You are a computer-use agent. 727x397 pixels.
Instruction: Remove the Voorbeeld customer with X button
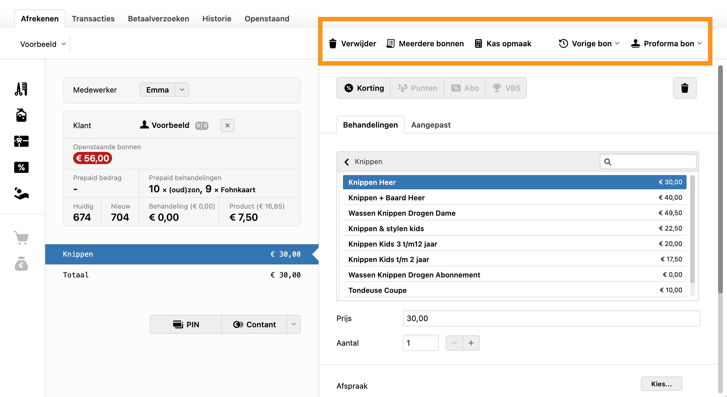pyautogui.click(x=227, y=126)
